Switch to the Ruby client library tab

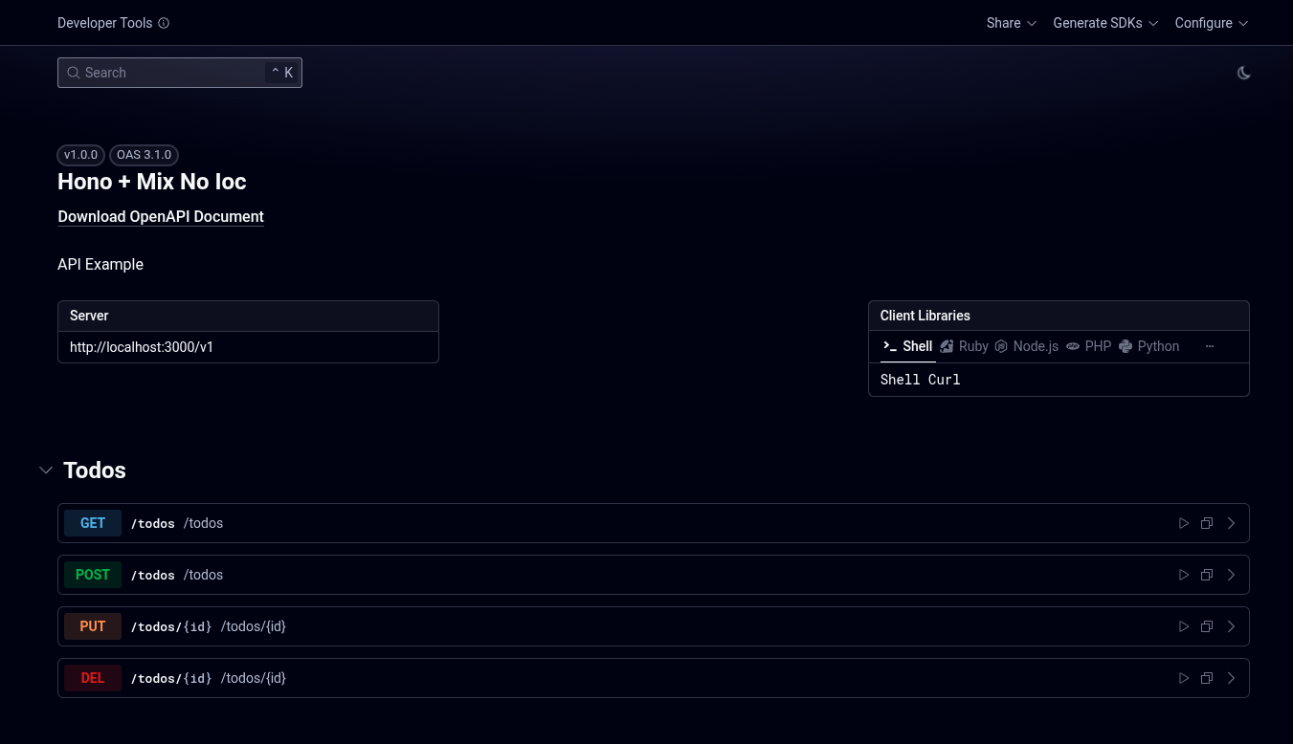965,346
